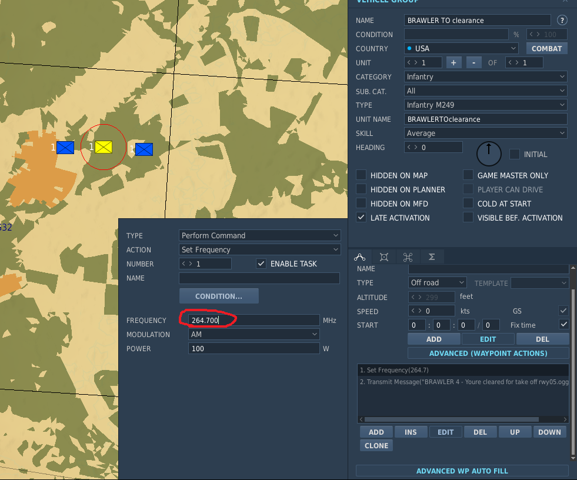Screen dimensions: 577x480
Task: Toggle the GS speed checkbox
Action: point(563,311)
